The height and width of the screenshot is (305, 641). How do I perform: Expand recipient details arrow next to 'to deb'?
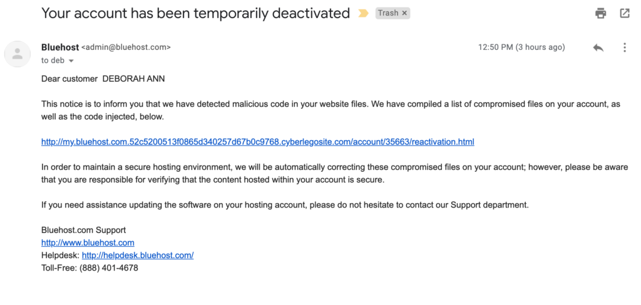pos(71,61)
